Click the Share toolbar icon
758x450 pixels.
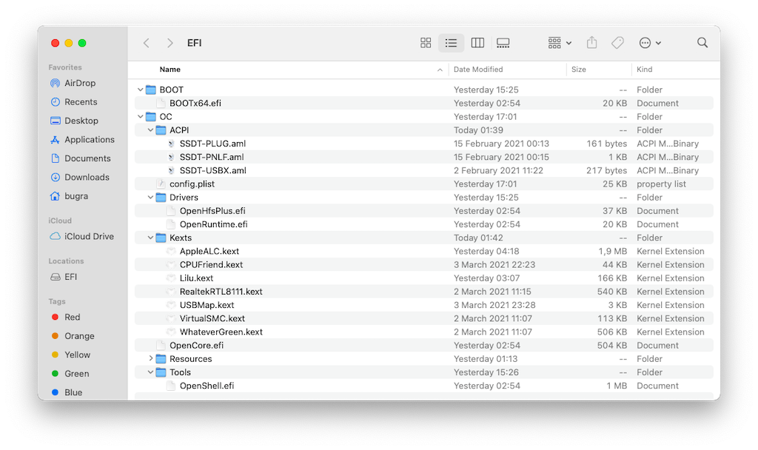pos(591,43)
